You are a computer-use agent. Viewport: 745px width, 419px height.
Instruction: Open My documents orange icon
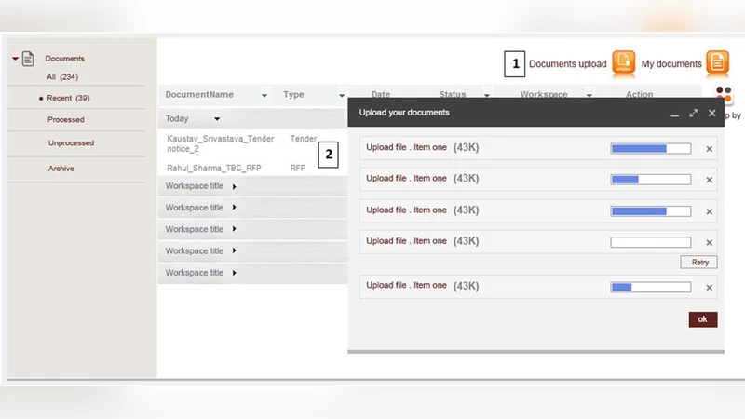[717, 63]
